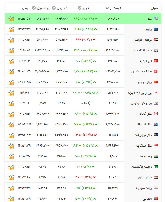Click the UAE flag beside درهم امارات
This screenshot has width=165, height=202.
156,40
